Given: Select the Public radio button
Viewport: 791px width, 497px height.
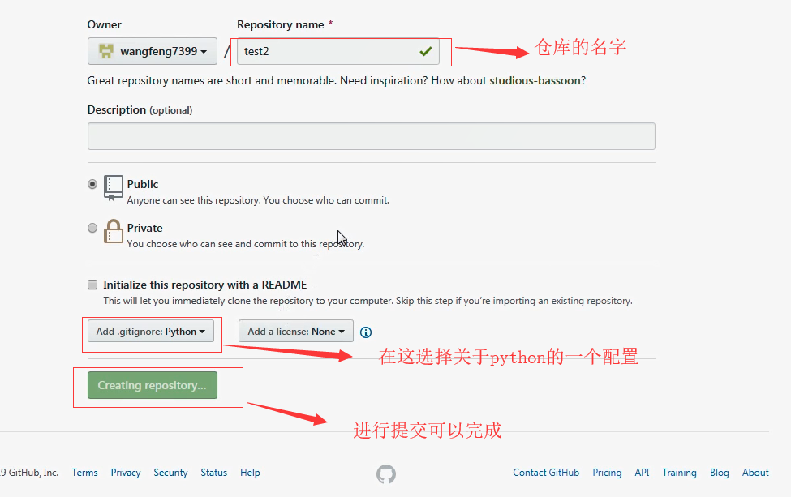Looking at the screenshot, I should pyautogui.click(x=92, y=184).
